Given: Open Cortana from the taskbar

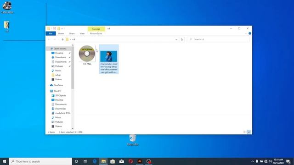Looking at the screenshot, I should 76,161.
